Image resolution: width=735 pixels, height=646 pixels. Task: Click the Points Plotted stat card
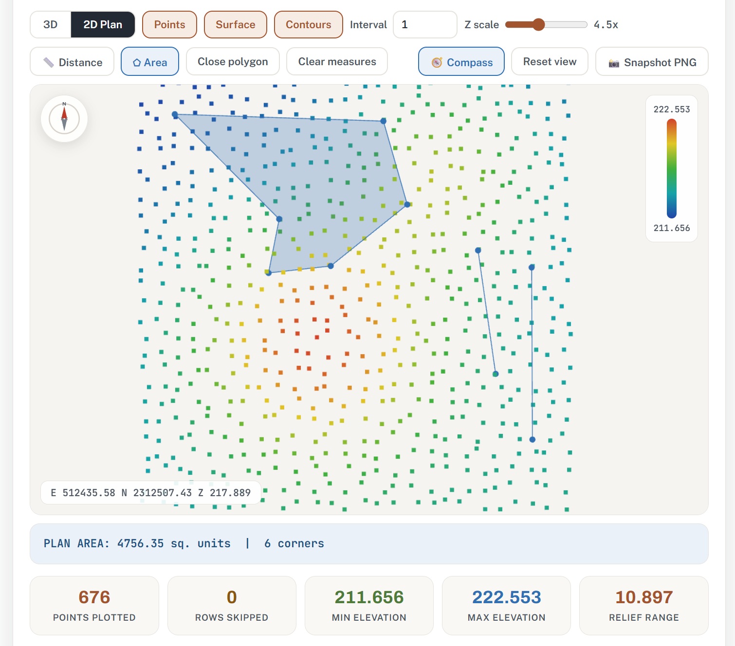pyautogui.click(x=94, y=606)
